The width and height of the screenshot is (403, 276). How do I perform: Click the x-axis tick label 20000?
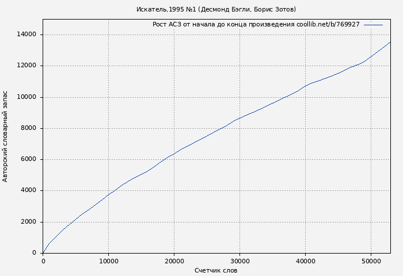(174, 261)
